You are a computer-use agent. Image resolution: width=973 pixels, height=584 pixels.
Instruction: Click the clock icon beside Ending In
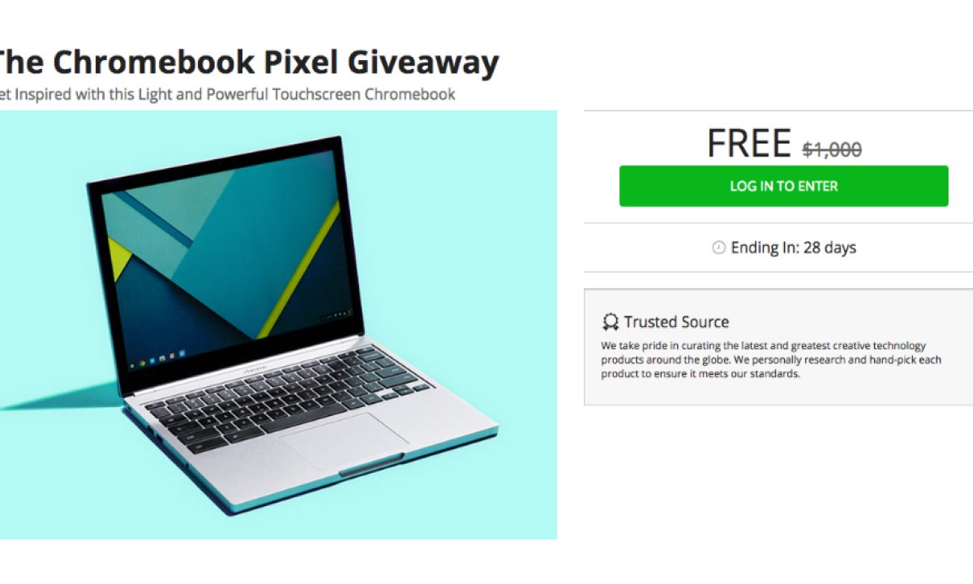point(718,248)
